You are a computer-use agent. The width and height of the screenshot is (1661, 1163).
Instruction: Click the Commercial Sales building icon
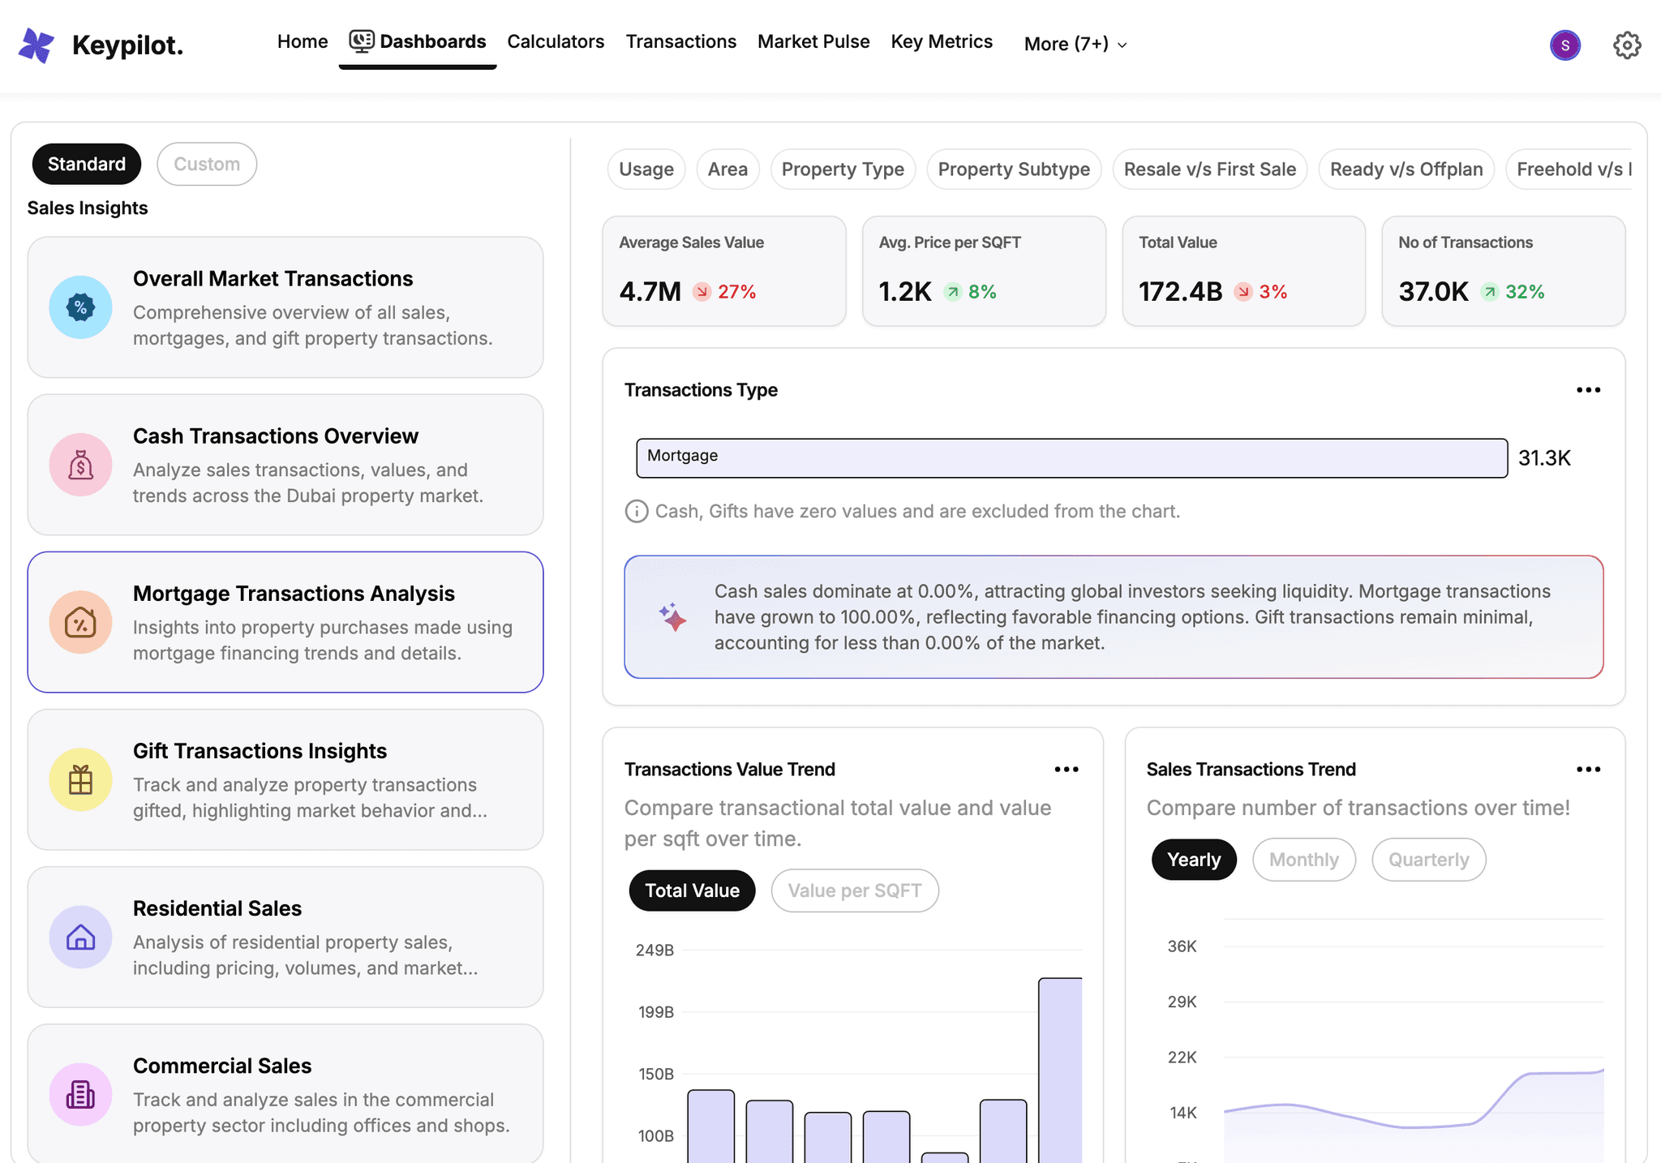click(x=80, y=1094)
